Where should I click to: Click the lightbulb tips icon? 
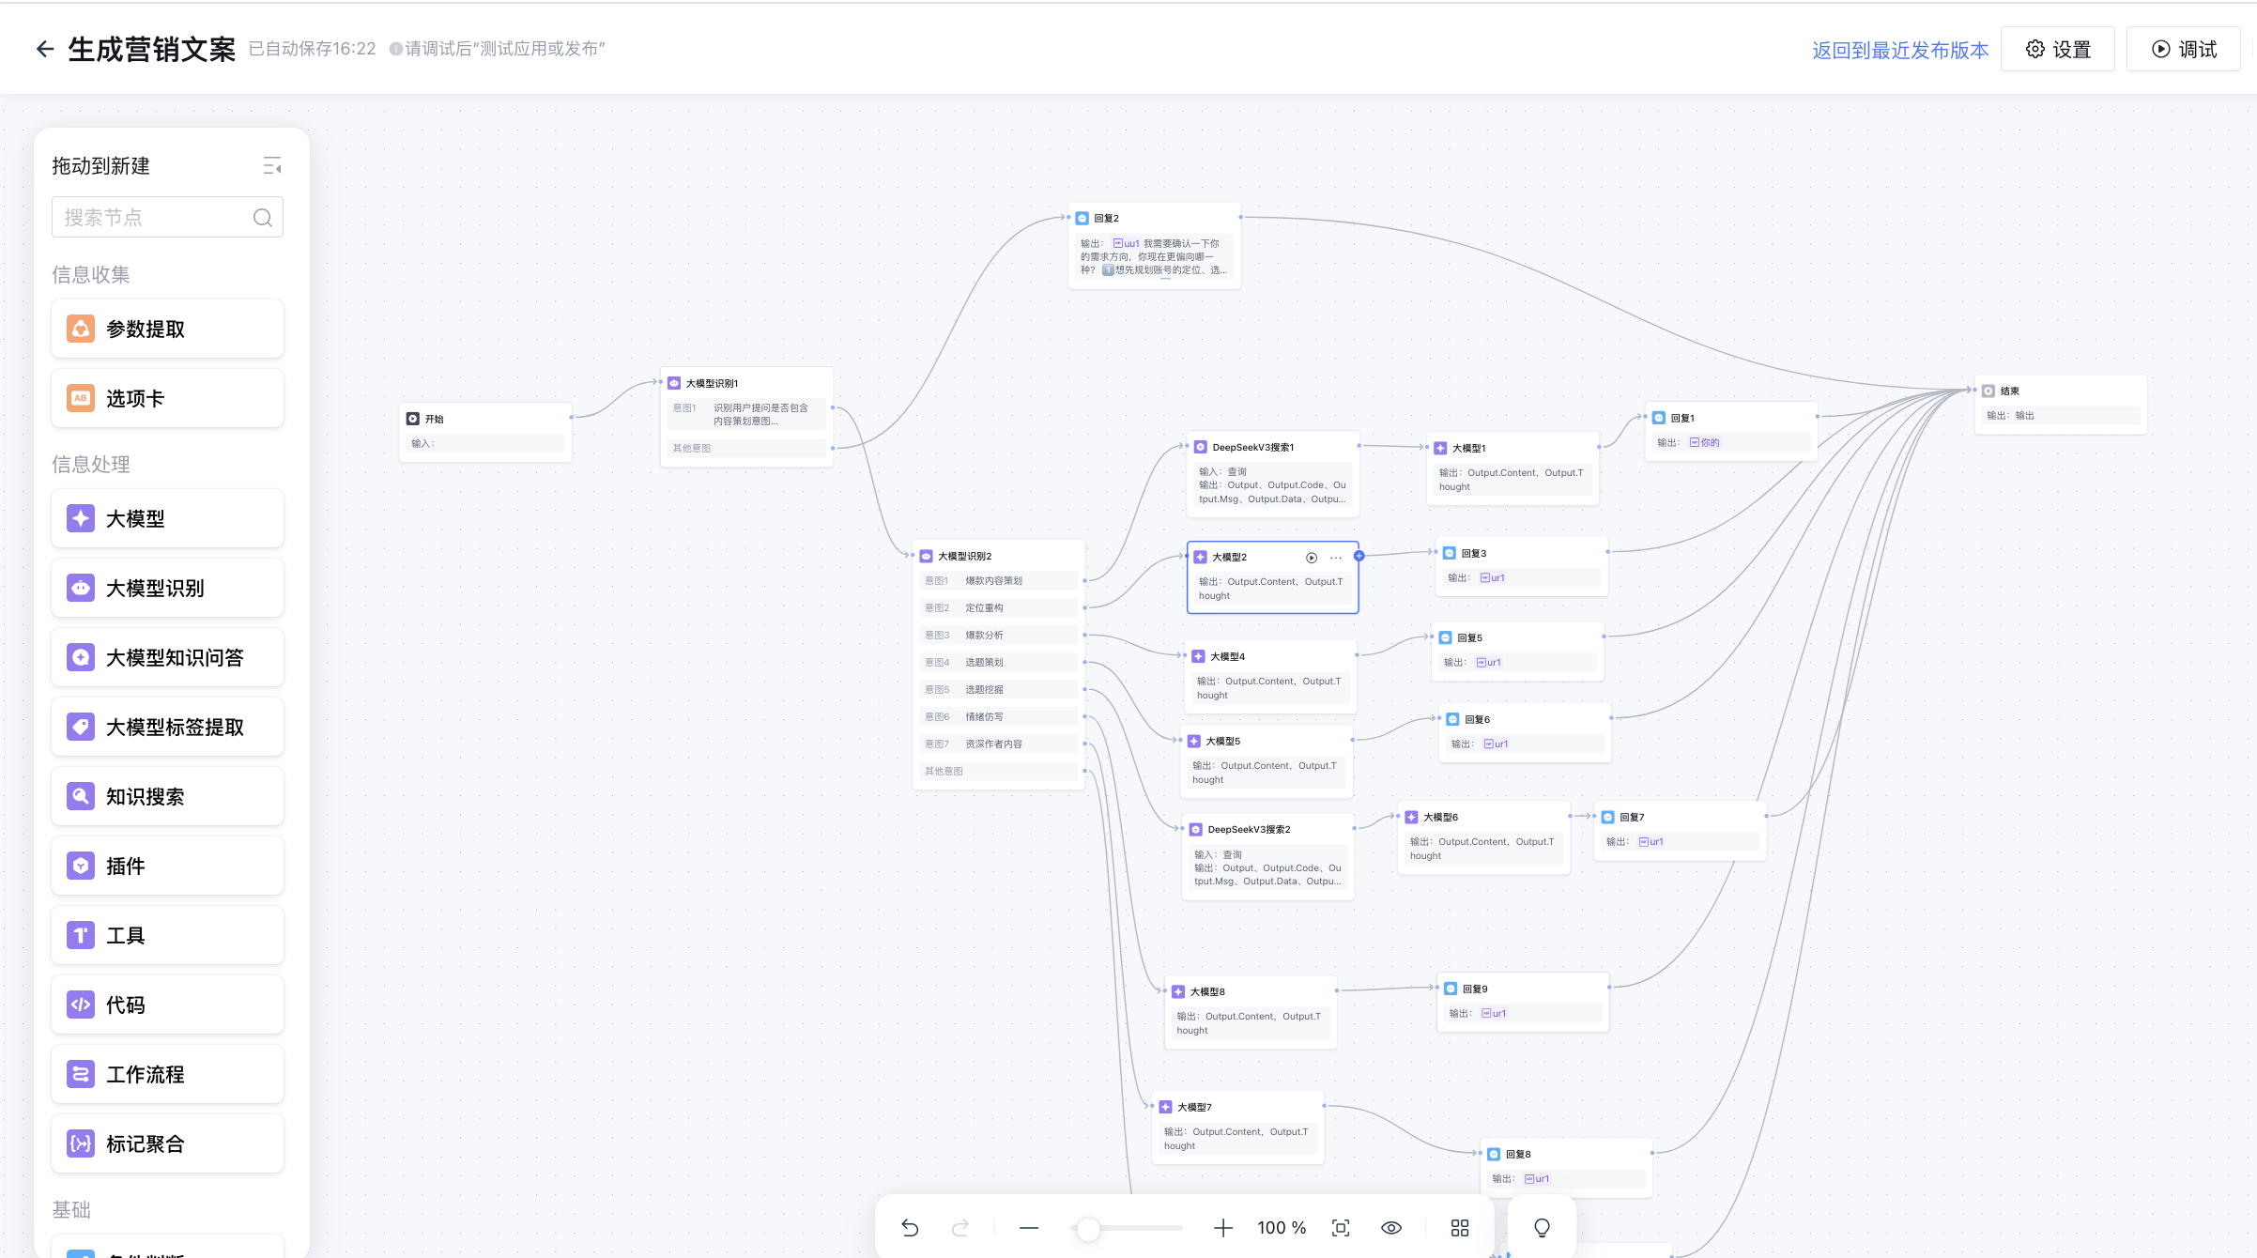(x=1542, y=1228)
